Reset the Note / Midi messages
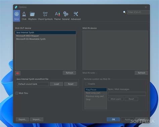159x127 pixels. [x=131, y=99]
